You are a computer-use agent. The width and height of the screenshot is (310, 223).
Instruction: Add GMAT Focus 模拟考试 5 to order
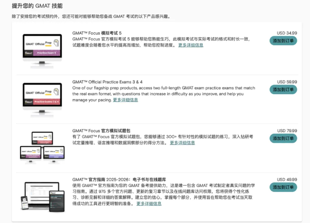pos(283,40)
